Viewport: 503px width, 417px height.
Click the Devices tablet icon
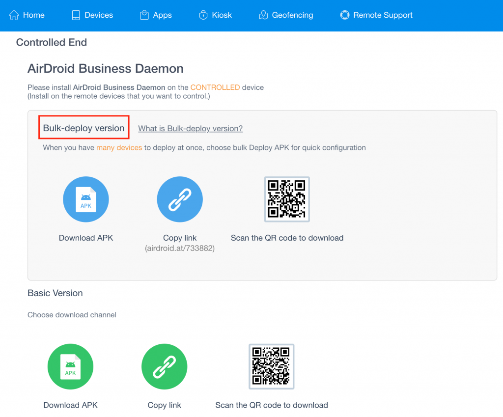click(x=76, y=15)
